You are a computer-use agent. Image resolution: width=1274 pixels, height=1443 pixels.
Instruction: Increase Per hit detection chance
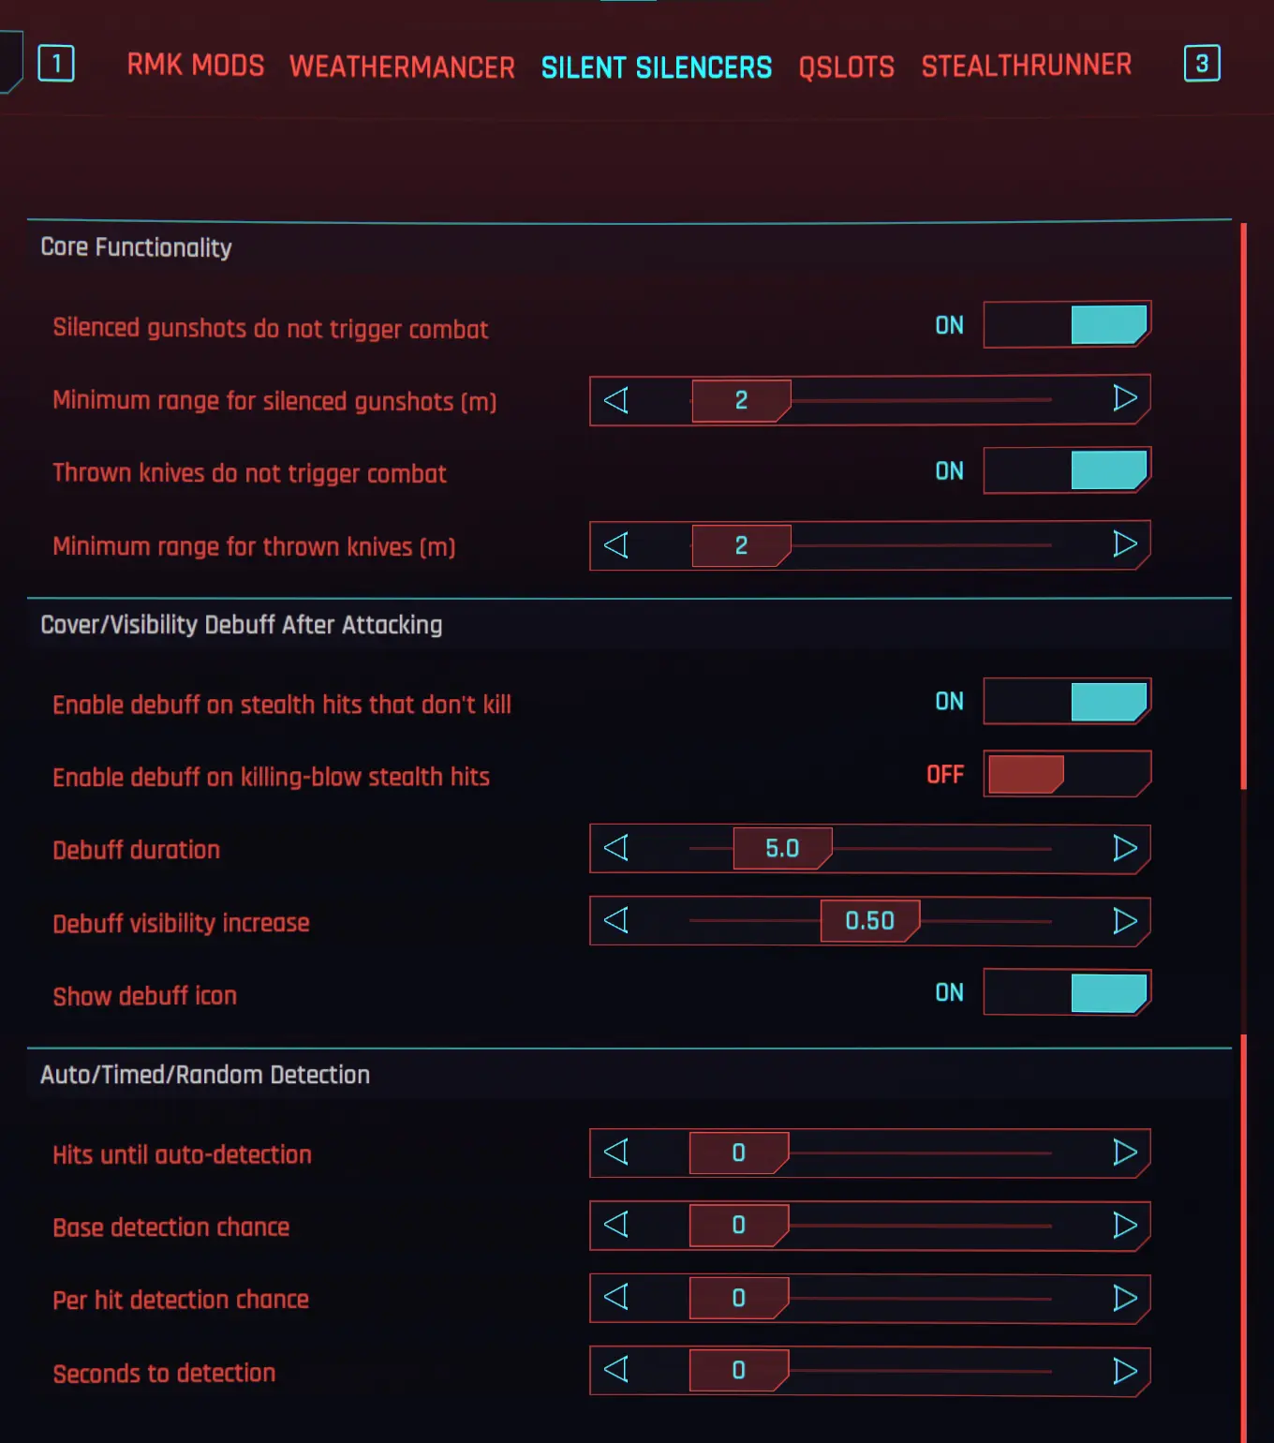[1124, 1298]
